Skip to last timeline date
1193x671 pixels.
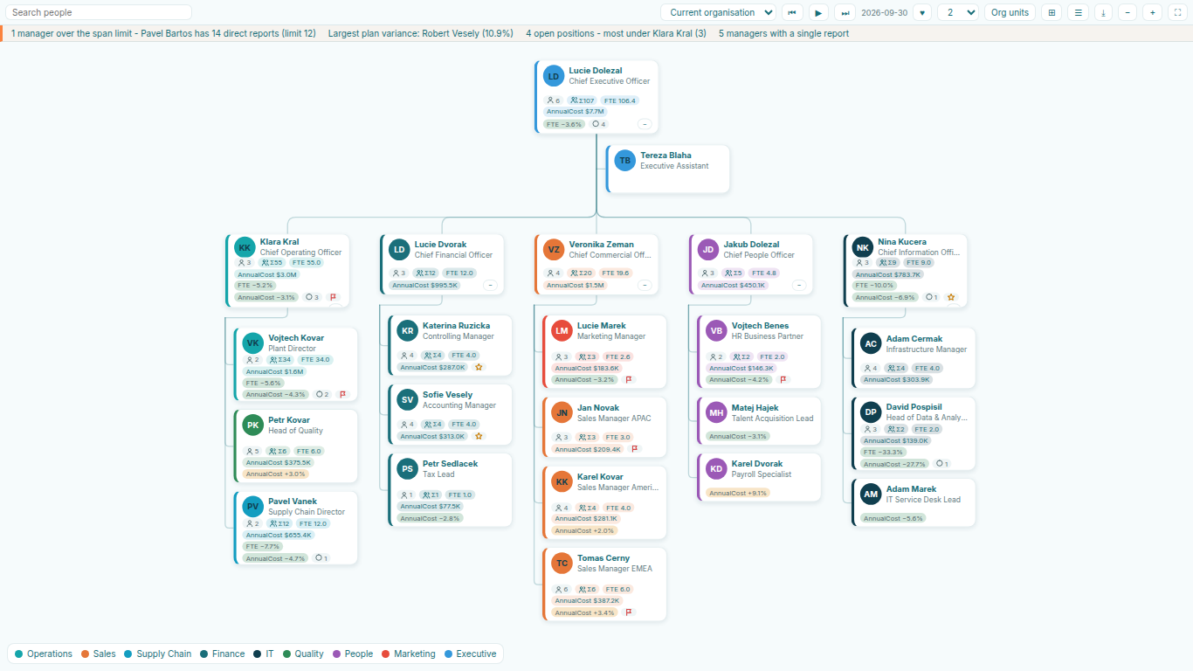[845, 12]
